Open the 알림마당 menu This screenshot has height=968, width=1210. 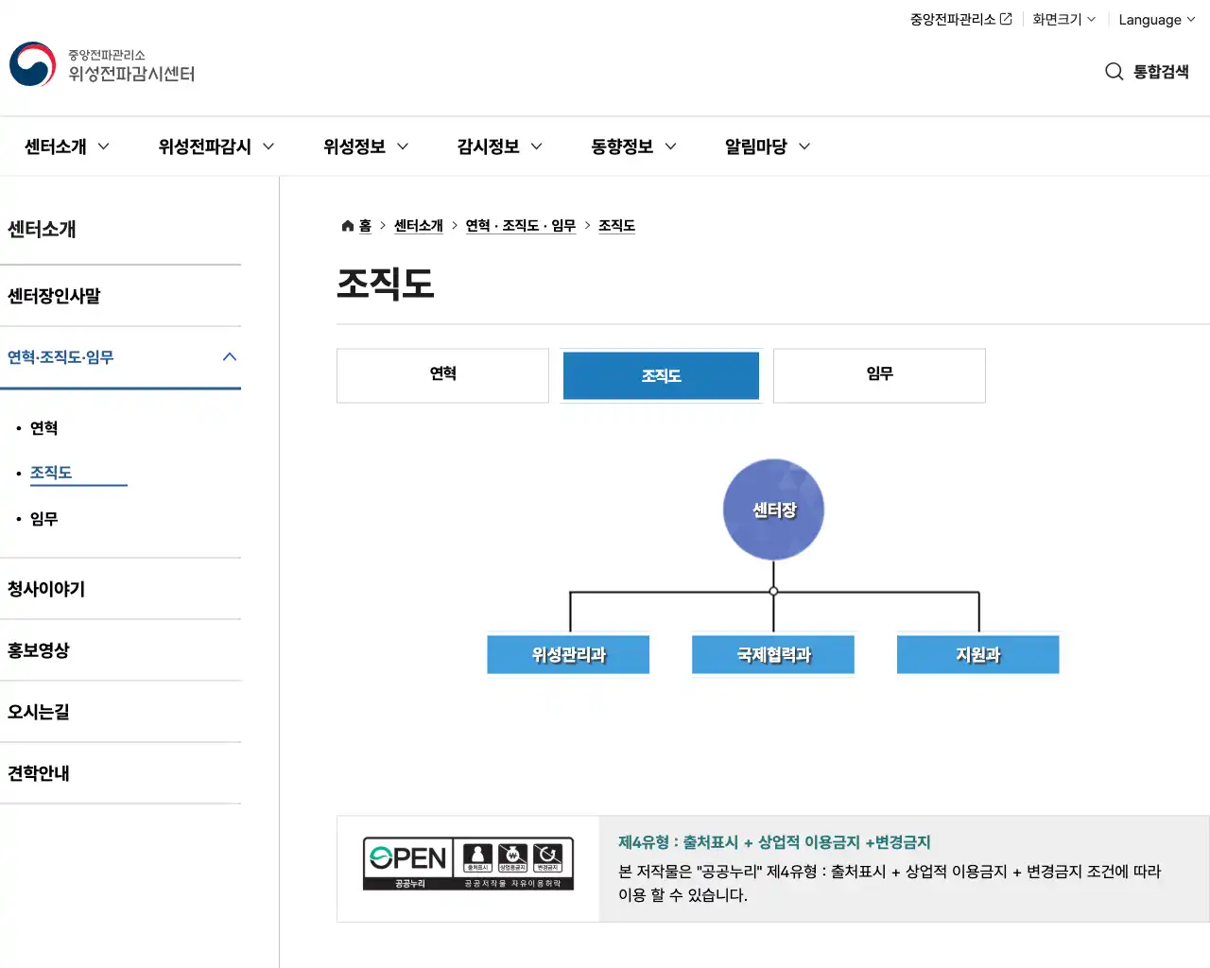coord(765,147)
